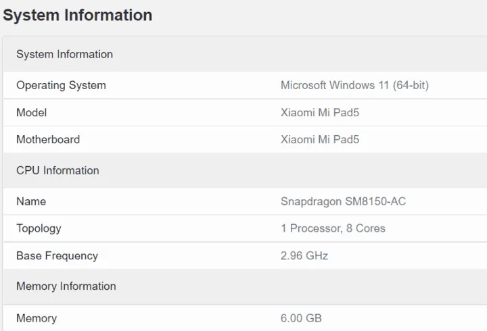The height and width of the screenshot is (331, 487).
Task: Select the Snapdragon SM8150-AC value
Action: pos(343,201)
